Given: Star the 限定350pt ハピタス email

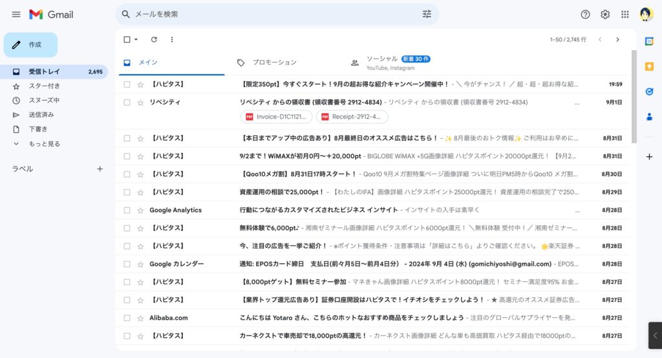Looking at the screenshot, I should coord(140,85).
